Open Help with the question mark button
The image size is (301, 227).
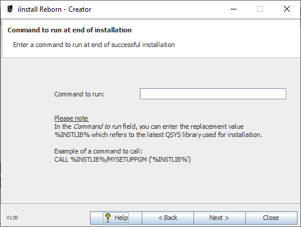click(x=116, y=218)
